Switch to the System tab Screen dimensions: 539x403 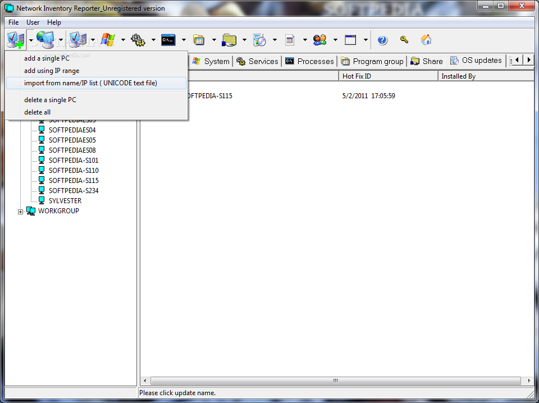point(211,61)
